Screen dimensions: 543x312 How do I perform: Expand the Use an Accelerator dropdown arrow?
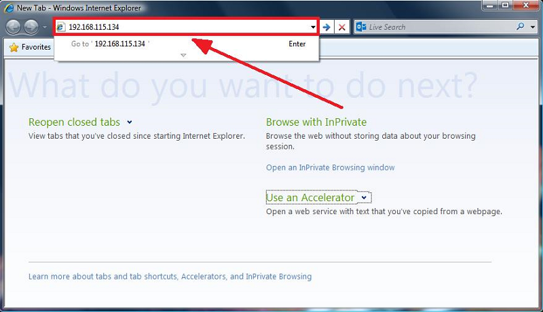click(x=364, y=198)
